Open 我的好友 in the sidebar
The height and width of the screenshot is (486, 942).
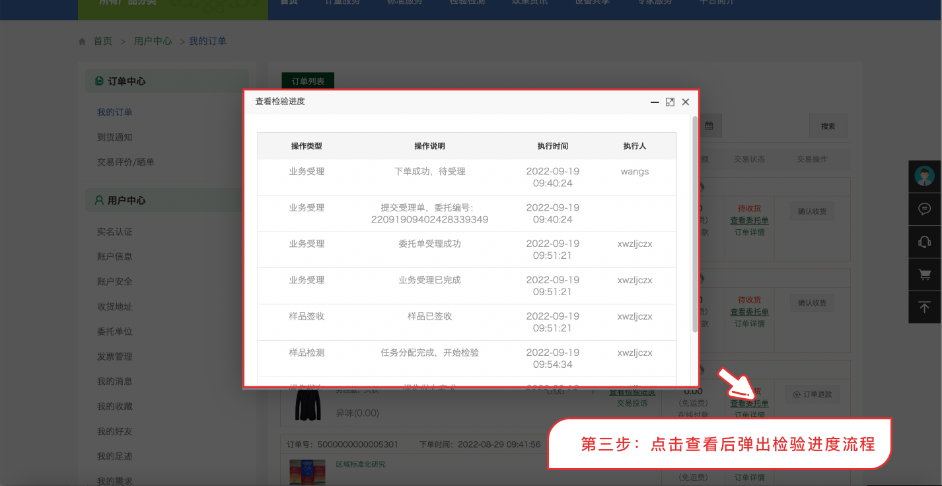coord(115,431)
